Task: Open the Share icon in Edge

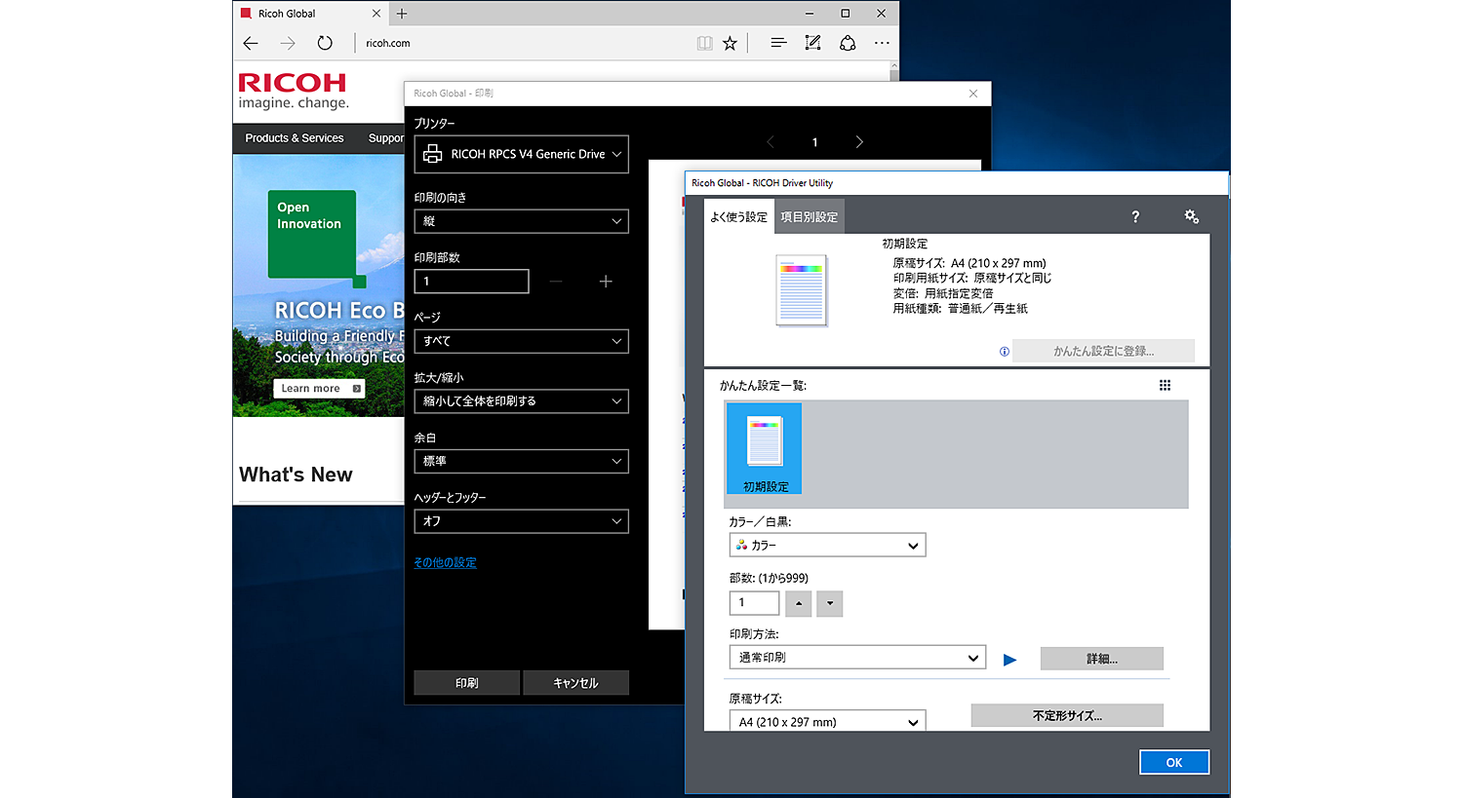Action: [848, 43]
